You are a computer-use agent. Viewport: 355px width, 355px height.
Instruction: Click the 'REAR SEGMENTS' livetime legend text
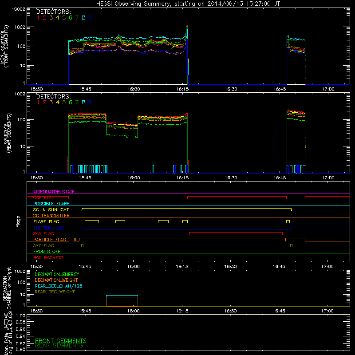[59, 345]
